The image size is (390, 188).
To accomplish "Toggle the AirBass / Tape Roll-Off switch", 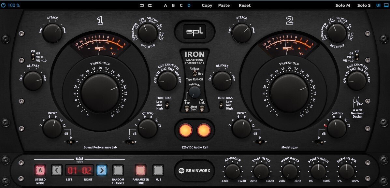I will coord(195,74).
